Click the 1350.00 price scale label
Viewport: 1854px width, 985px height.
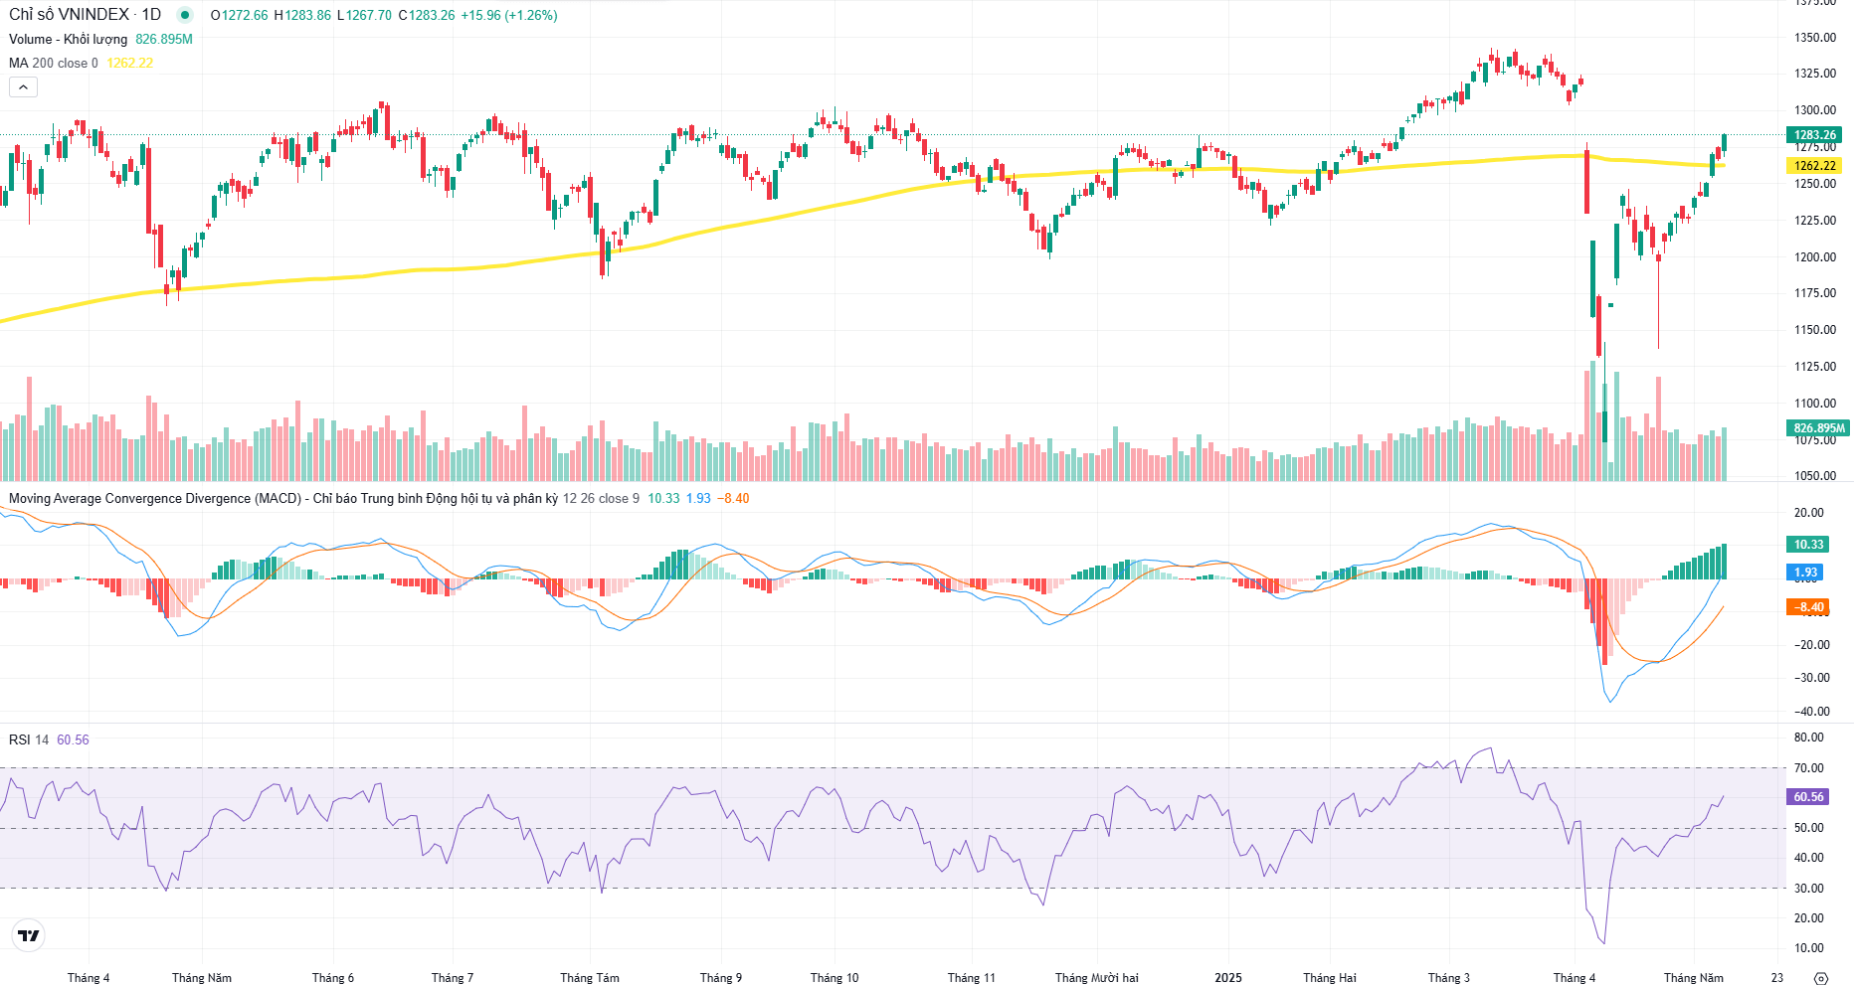point(1815,38)
